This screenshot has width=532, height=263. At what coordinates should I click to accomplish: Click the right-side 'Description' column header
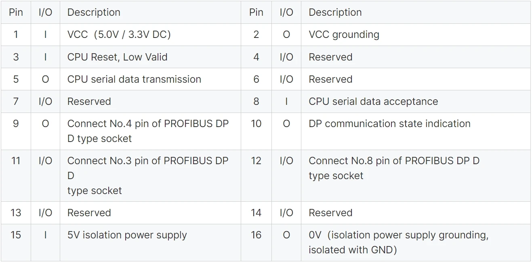point(416,12)
